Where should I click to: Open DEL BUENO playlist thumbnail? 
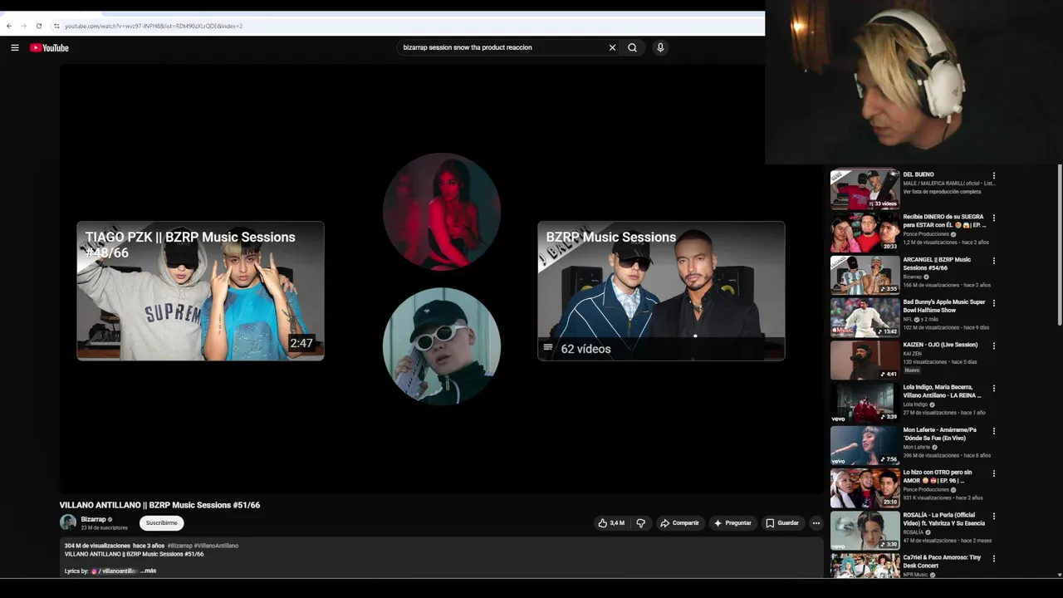pyautogui.click(x=865, y=190)
